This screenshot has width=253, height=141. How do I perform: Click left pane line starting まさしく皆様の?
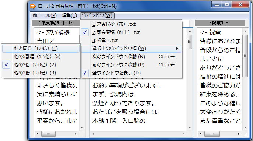pos(57,85)
